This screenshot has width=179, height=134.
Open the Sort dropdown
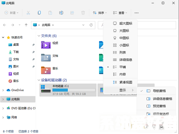pyautogui.click(x=100, y=13)
